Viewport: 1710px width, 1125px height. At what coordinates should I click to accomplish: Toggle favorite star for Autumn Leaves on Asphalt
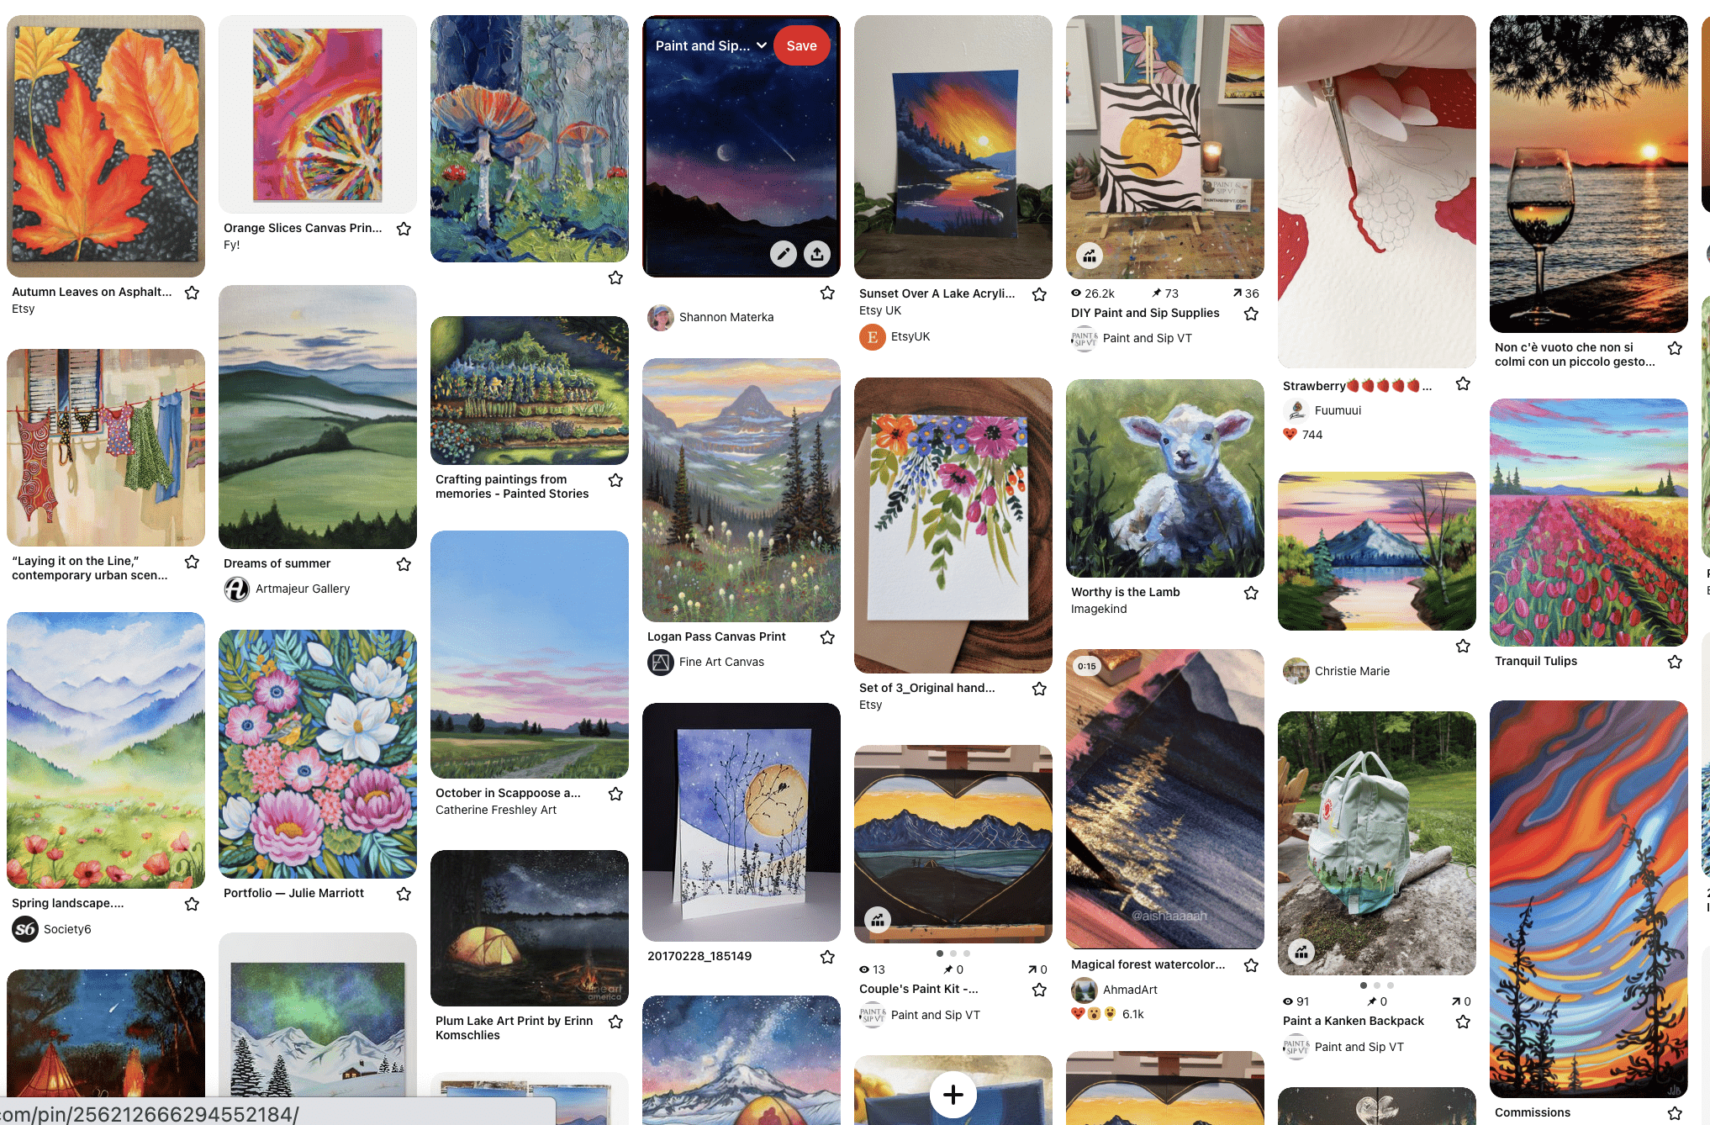tap(192, 293)
